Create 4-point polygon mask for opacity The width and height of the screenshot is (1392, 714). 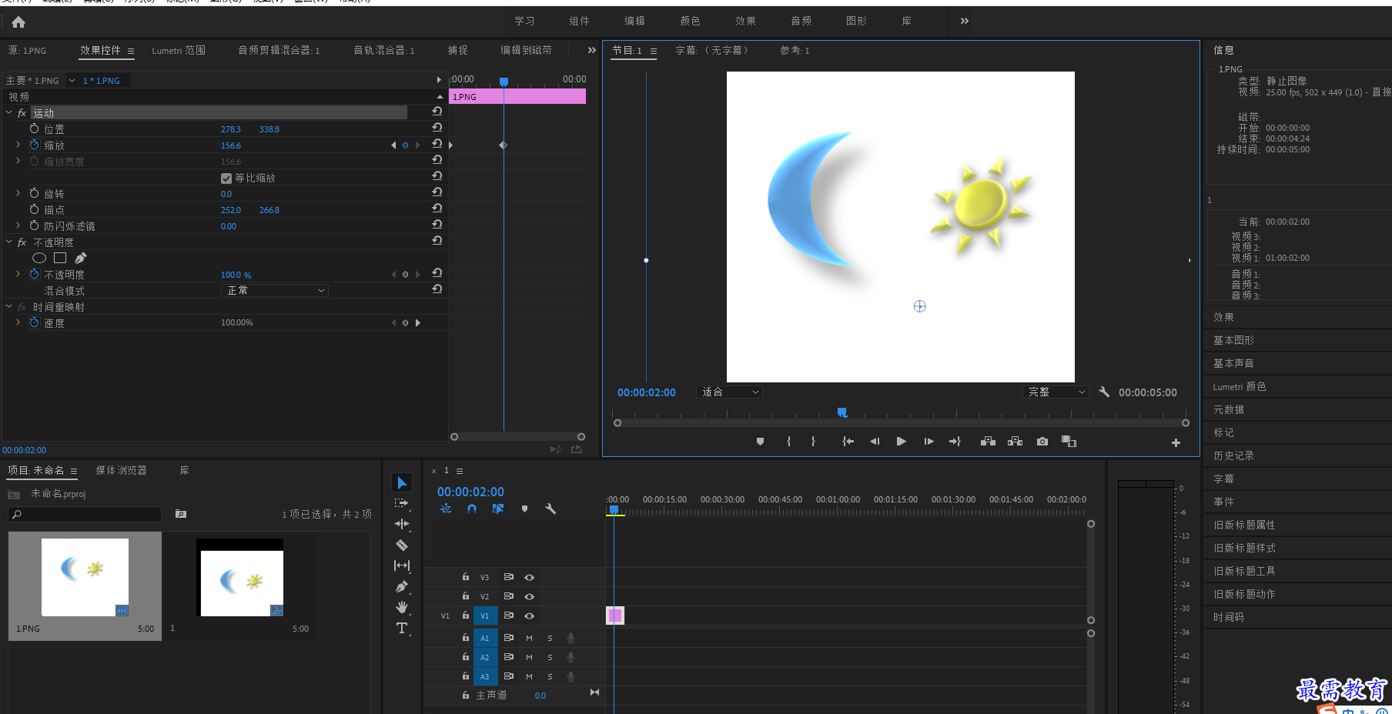(60, 259)
